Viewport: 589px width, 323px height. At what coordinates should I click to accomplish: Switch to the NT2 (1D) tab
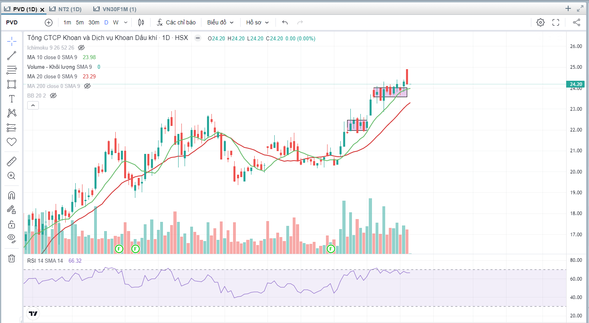click(x=66, y=9)
